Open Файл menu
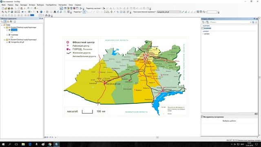The height and width of the screenshot is (147, 261). [x=4, y=5]
